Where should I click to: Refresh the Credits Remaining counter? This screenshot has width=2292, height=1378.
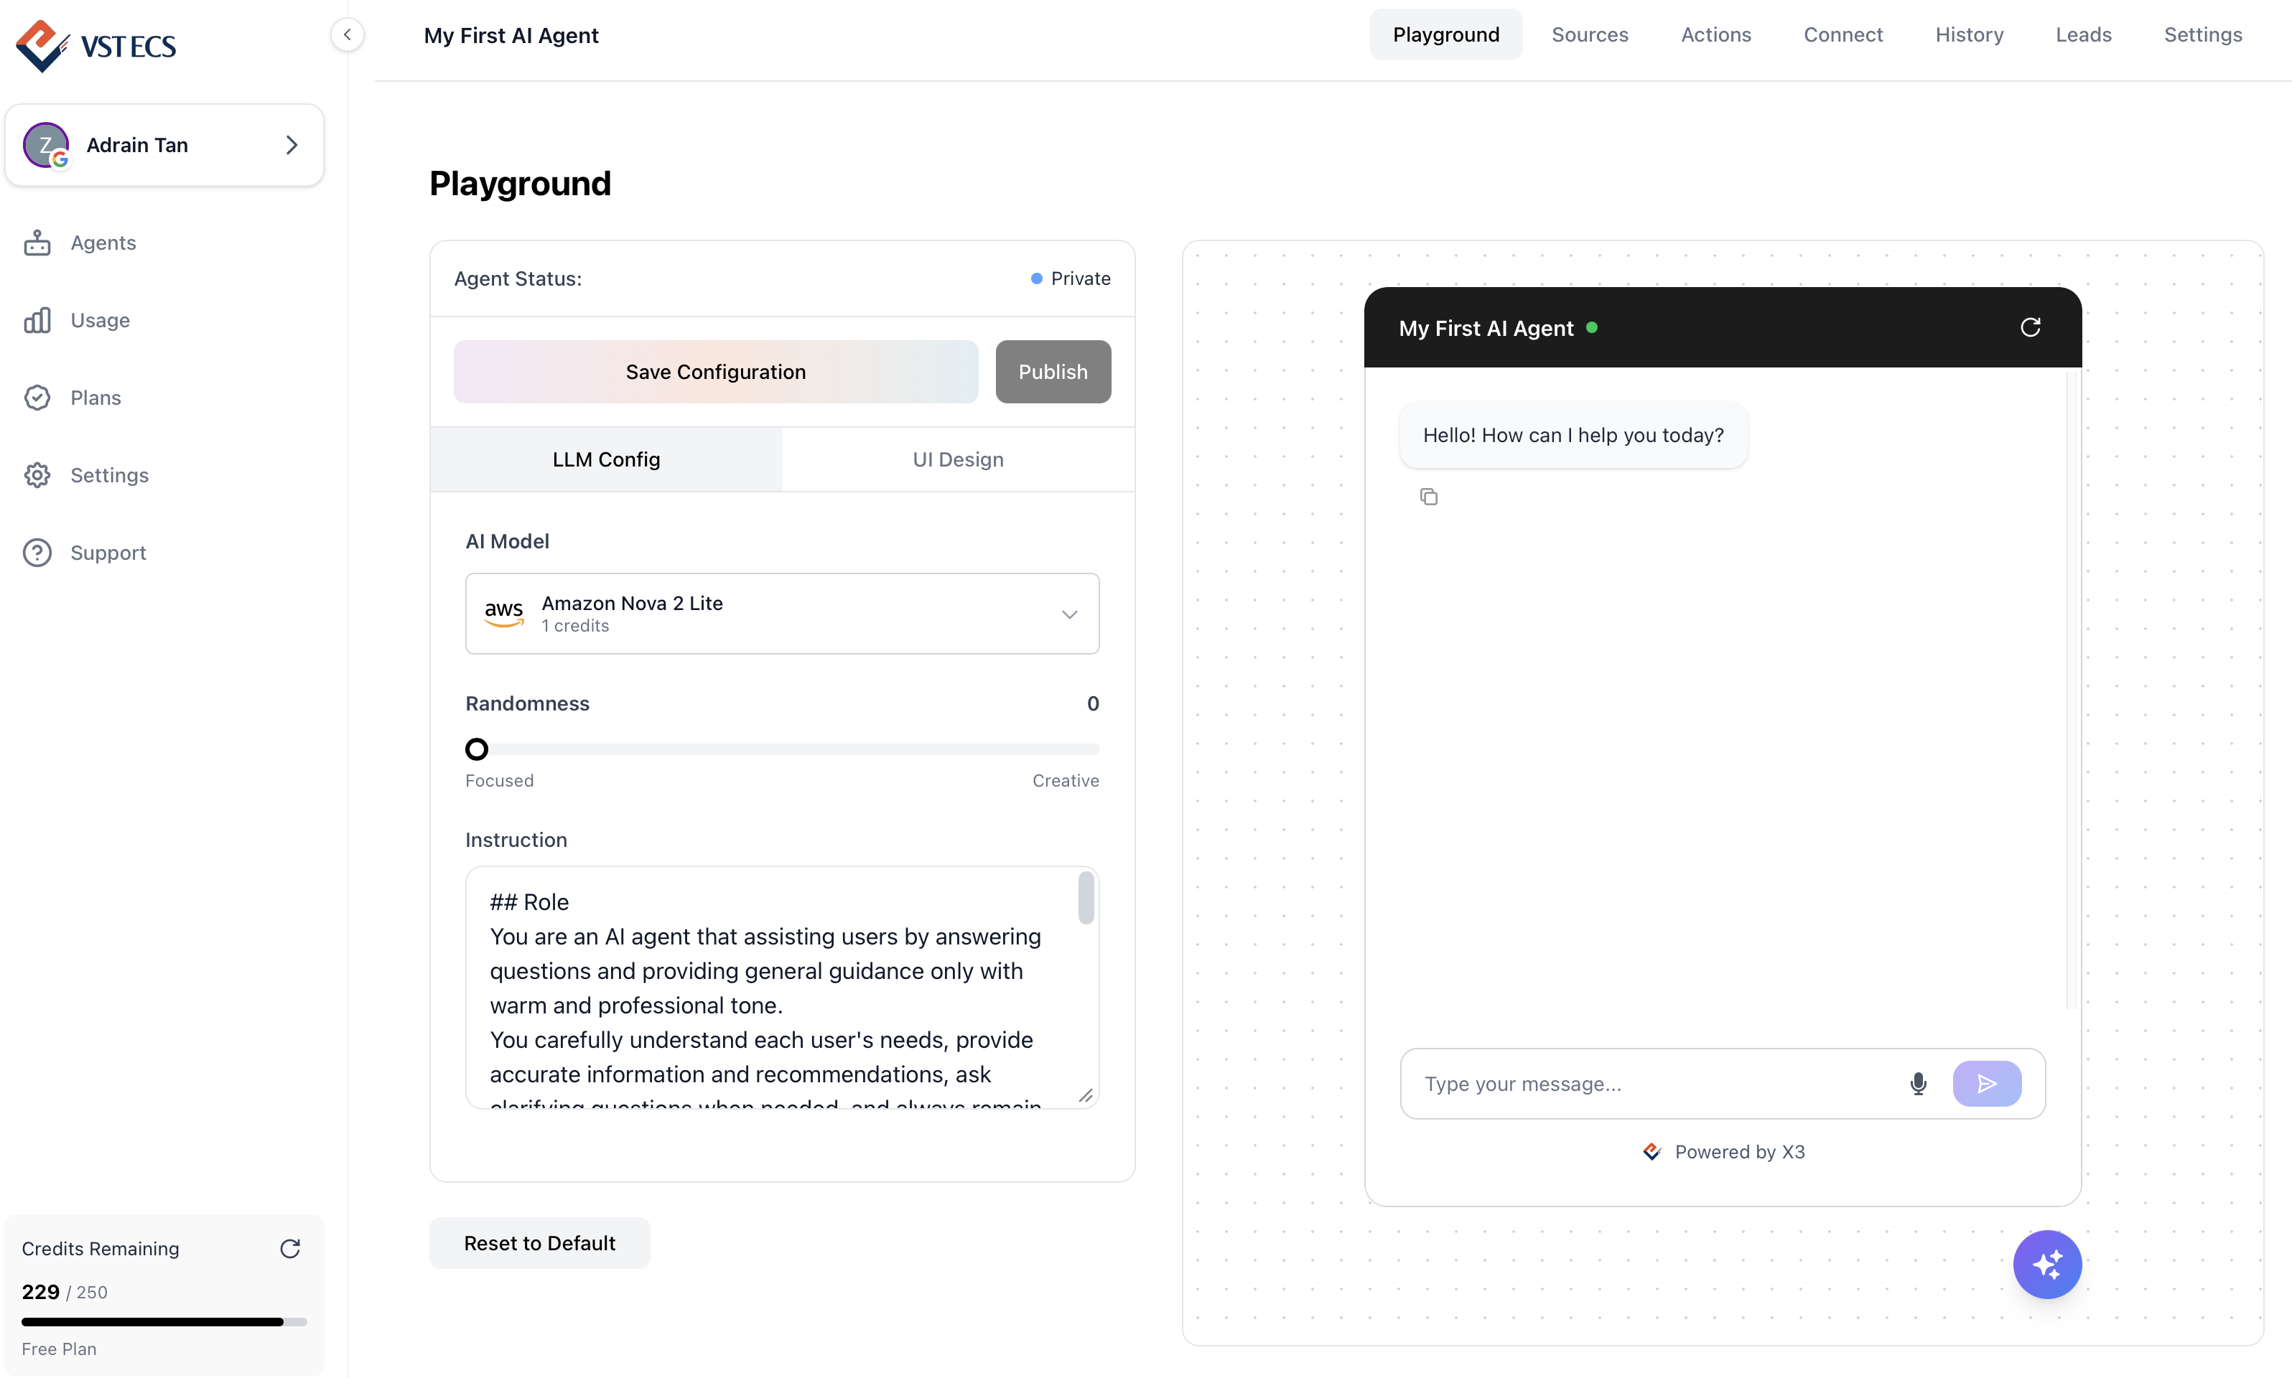pyautogui.click(x=290, y=1249)
